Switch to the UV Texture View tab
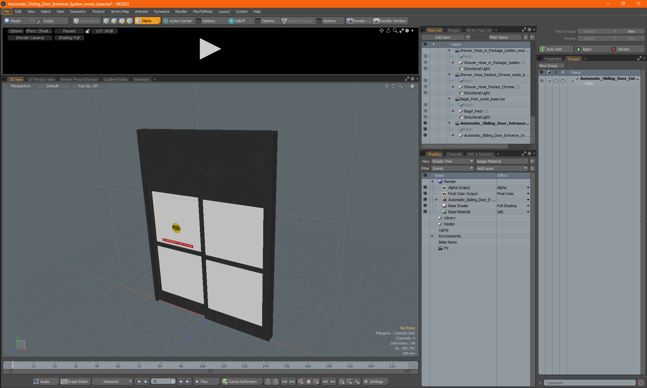The image size is (647, 388). pyautogui.click(x=41, y=79)
